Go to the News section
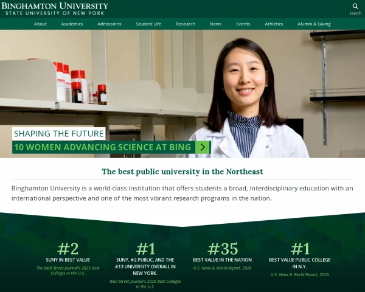Image resolution: width=365 pixels, height=292 pixels. pyautogui.click(x=215, y=24)
